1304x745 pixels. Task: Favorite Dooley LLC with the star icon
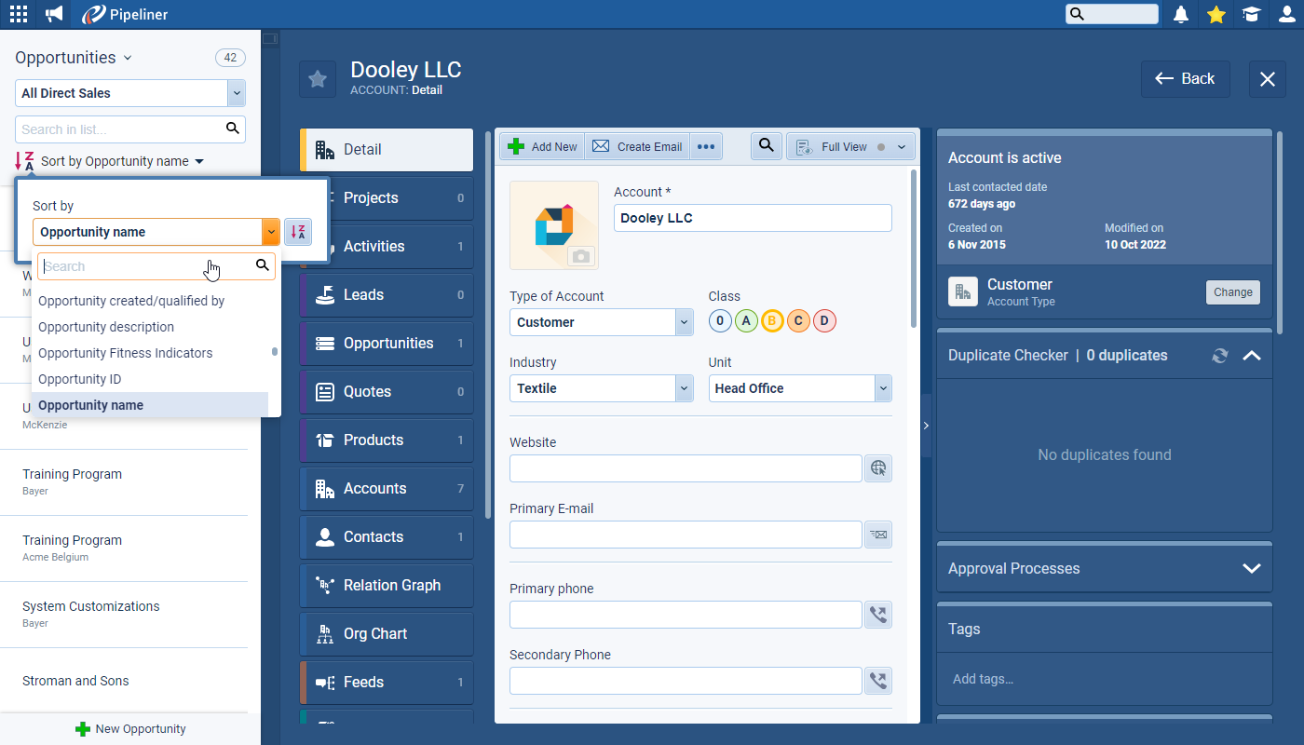pos(318,79)
